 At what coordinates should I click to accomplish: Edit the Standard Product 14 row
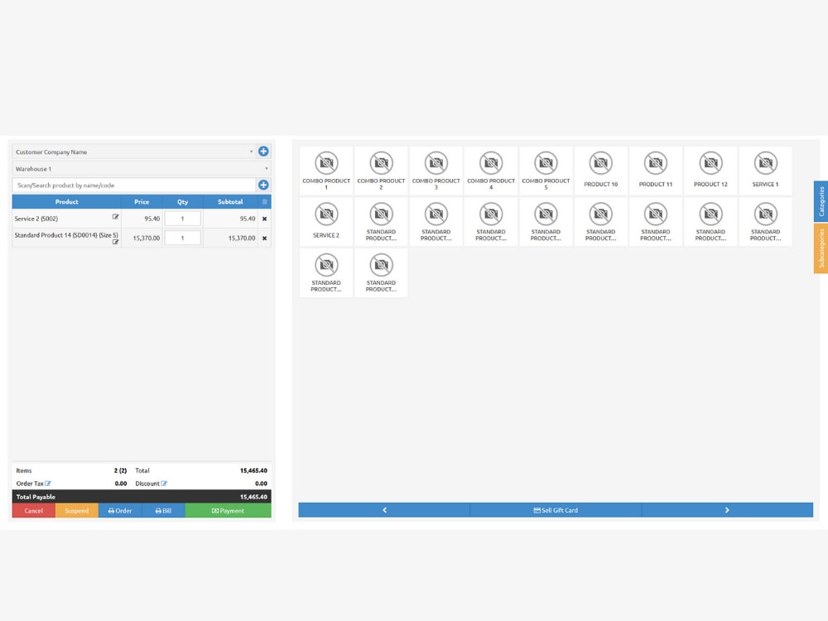pyautogui.click(x=116, y=242)
